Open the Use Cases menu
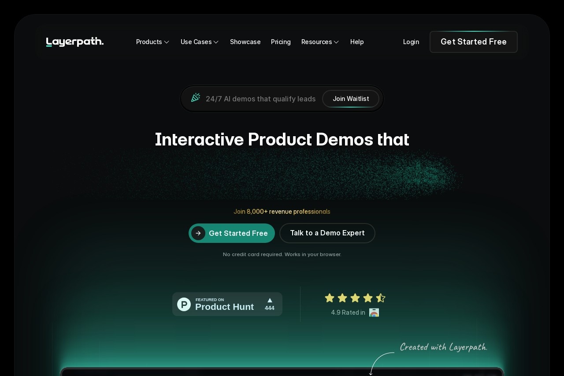The height and width of the screenshot is (376, 564). 200,42
